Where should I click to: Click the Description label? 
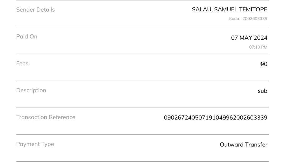(x=31, y=90)
